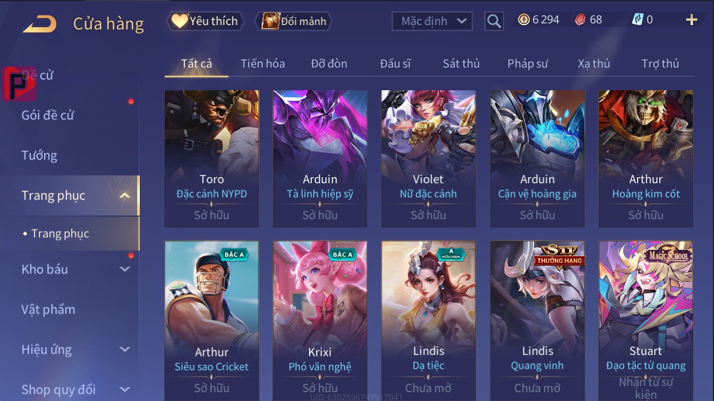Open the search magnifier icon
Screen dimensions: 714x401
493,21
